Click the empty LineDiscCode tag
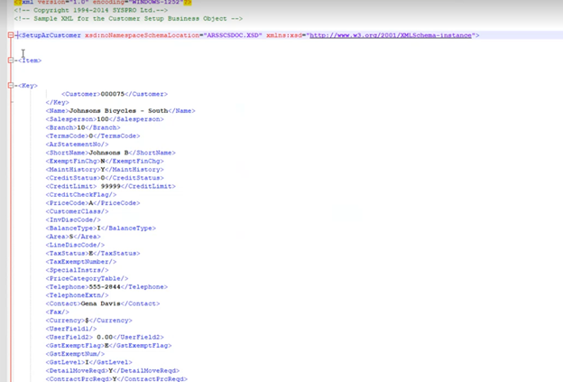Viewport: 563px width, 382px height. tap(75, 245)
